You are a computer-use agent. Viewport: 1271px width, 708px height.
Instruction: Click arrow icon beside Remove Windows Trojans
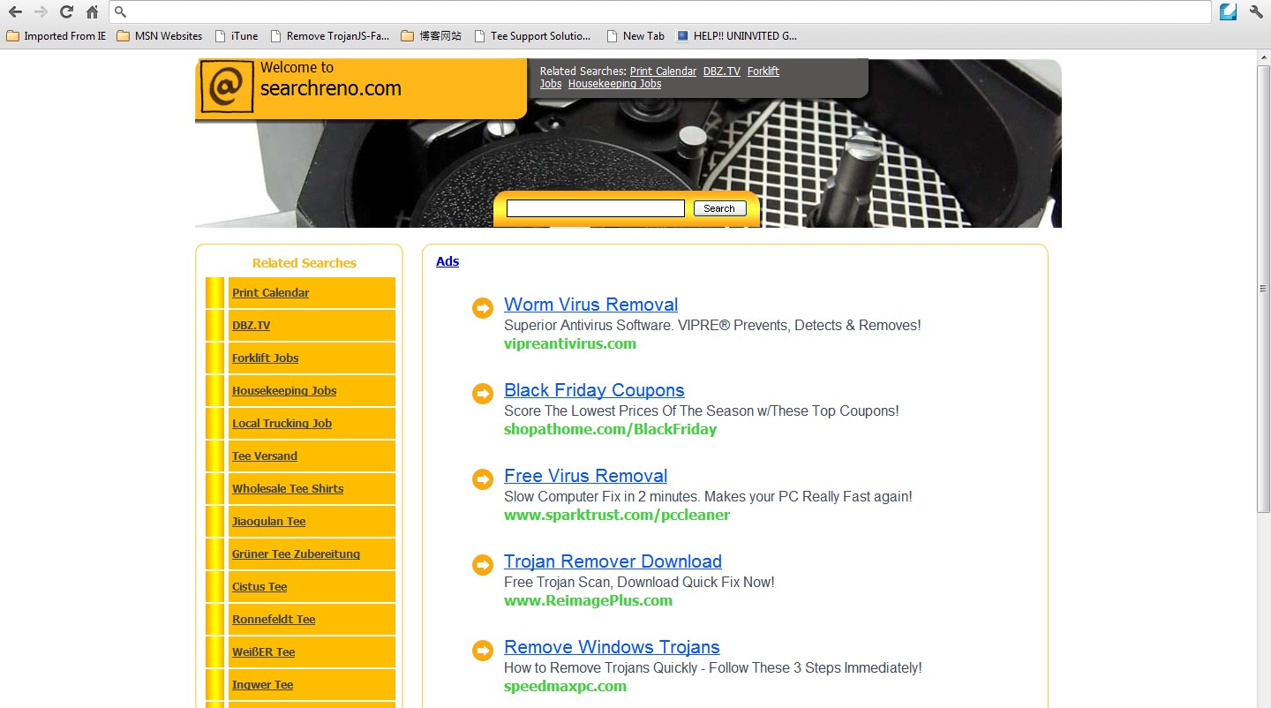point(483,651)
